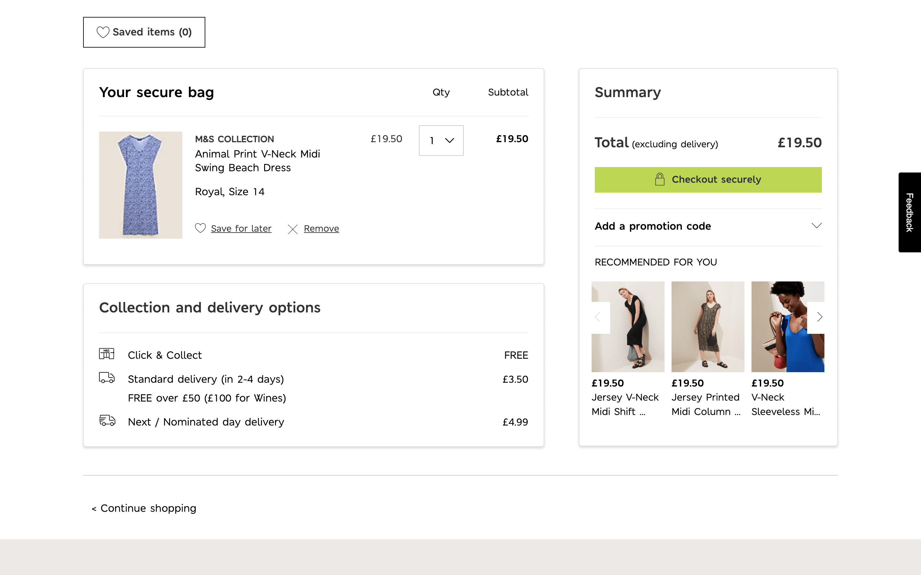Click the Standard delivery van icon
921x575 pixels.
coord(106,378)
